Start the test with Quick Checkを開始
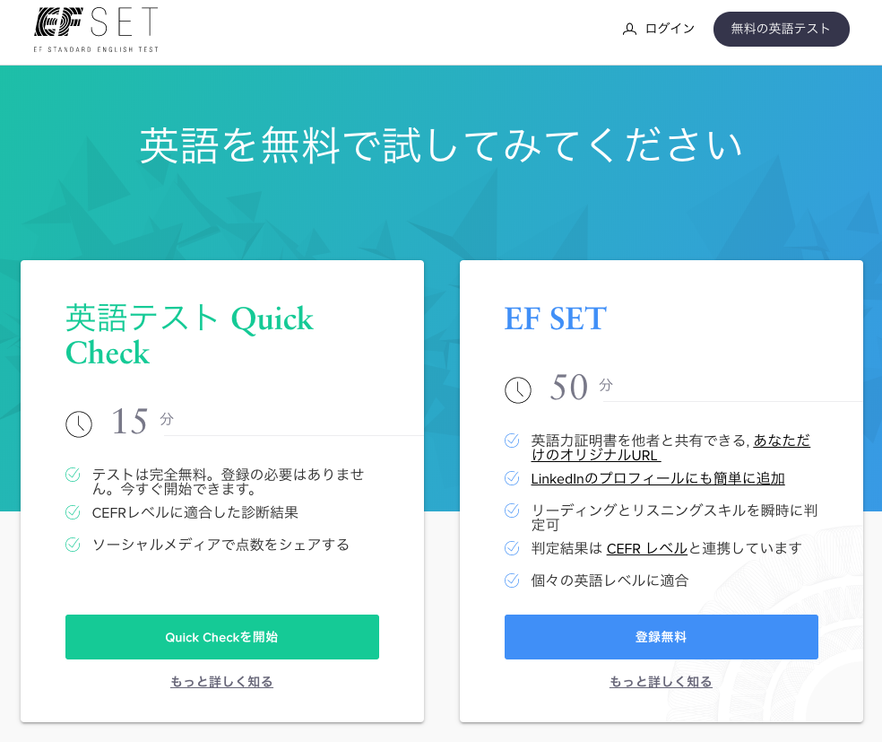Screen dimensions: 882x742 pyautogui.click(x=222, y=637)
